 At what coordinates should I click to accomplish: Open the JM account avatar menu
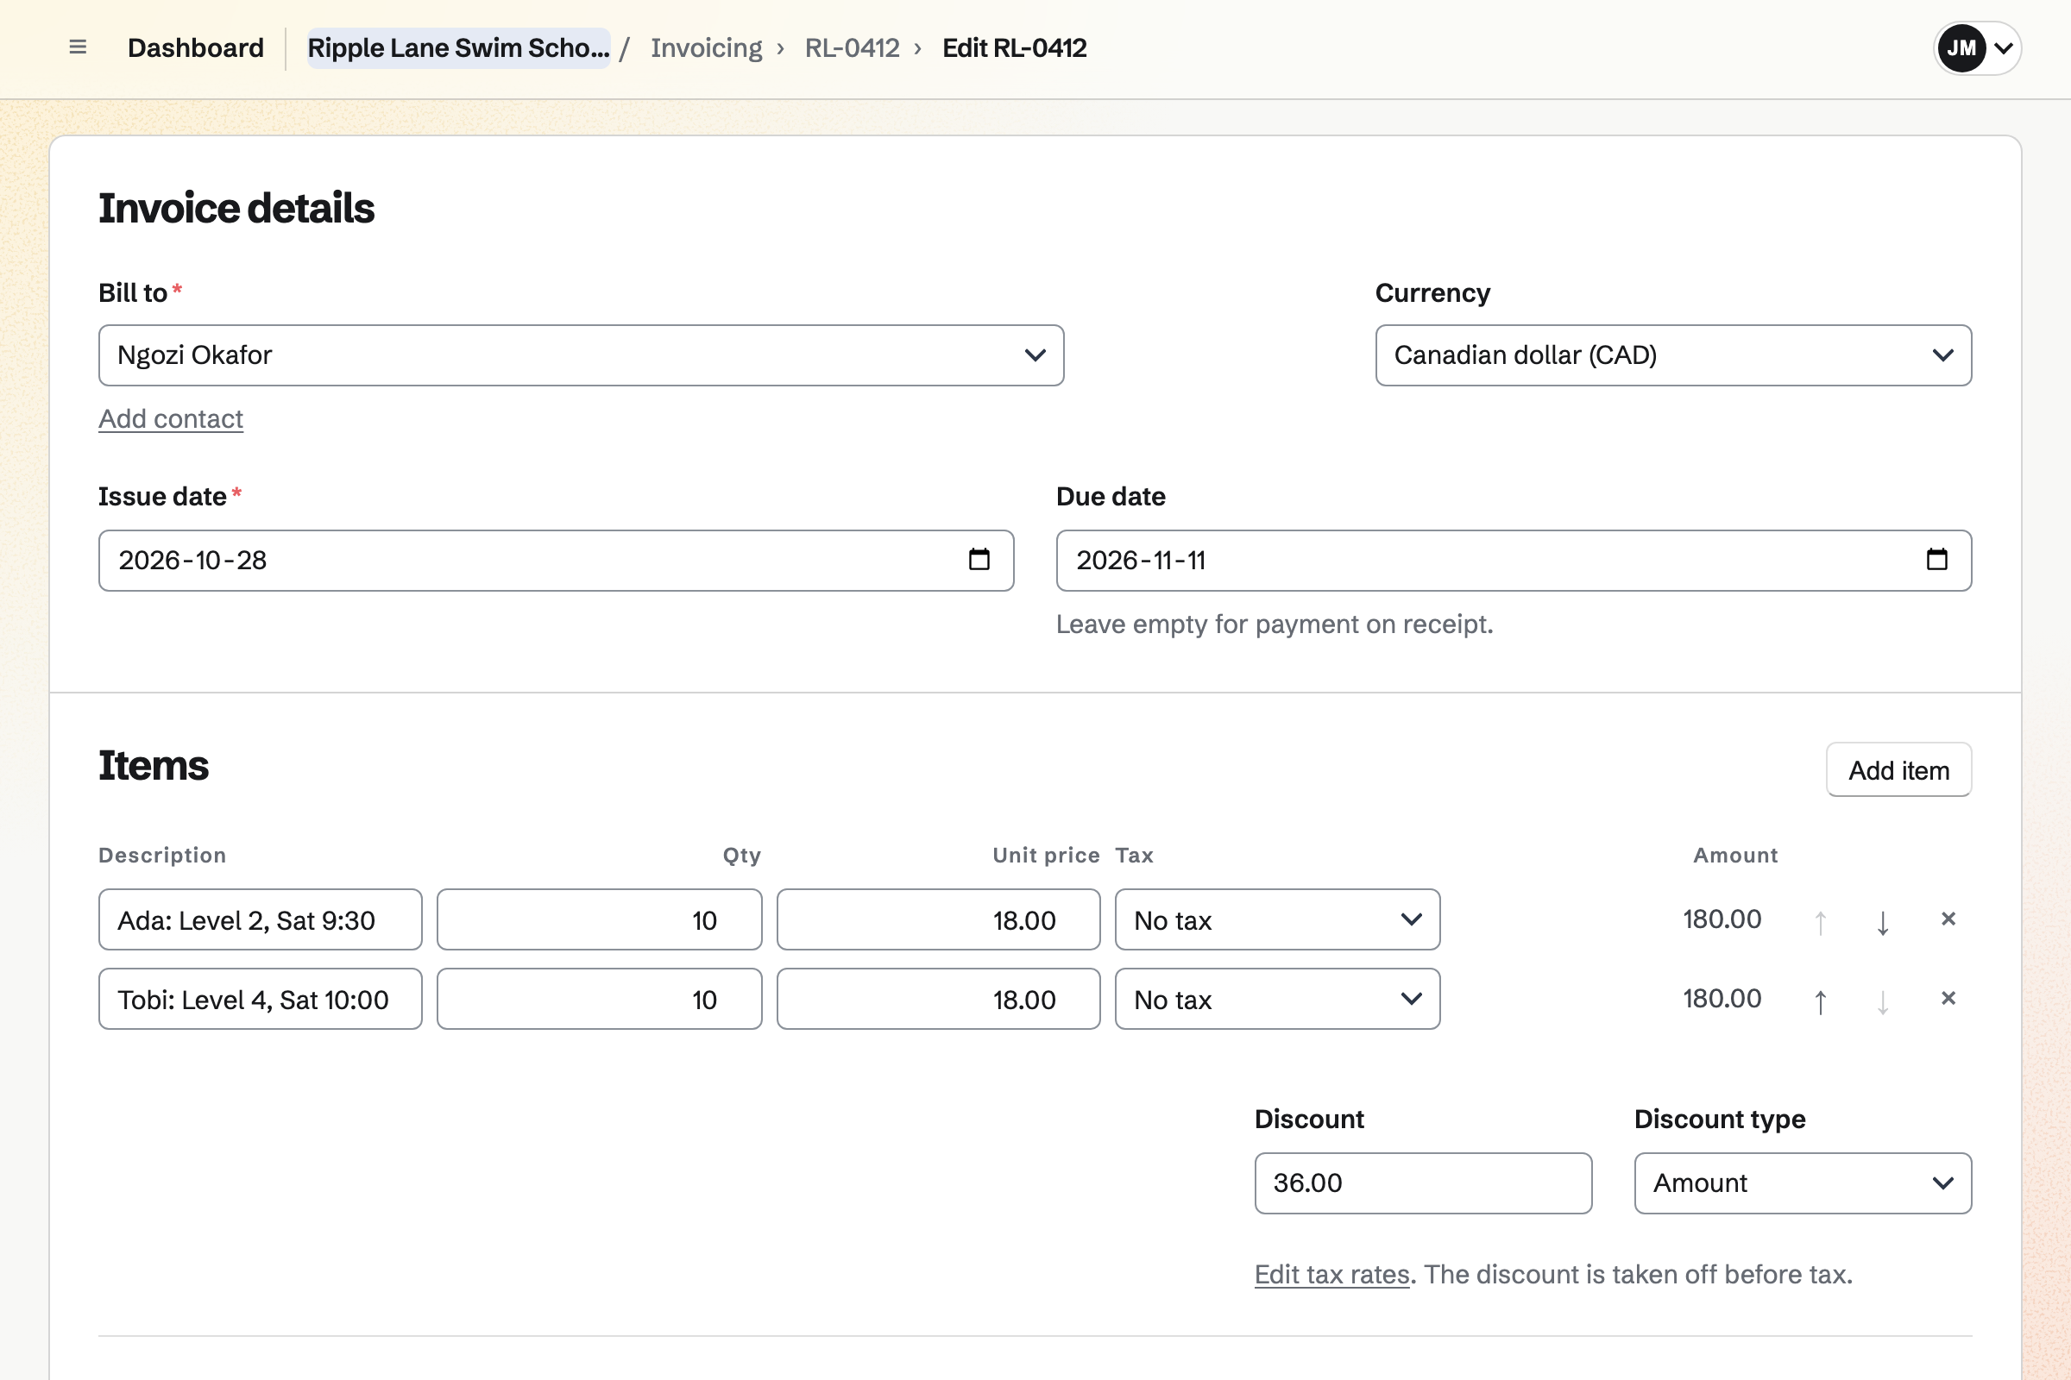(x=1977, y=48)
